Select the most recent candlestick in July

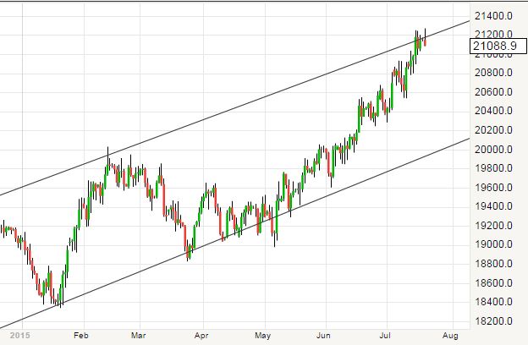[424, 40]
